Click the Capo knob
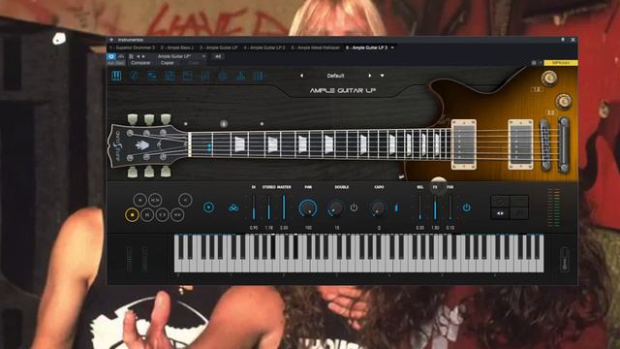 coord(379,207)
